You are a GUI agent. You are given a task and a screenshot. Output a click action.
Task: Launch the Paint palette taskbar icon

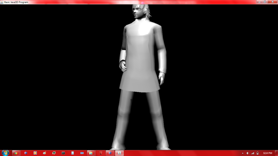click(45, 153)
